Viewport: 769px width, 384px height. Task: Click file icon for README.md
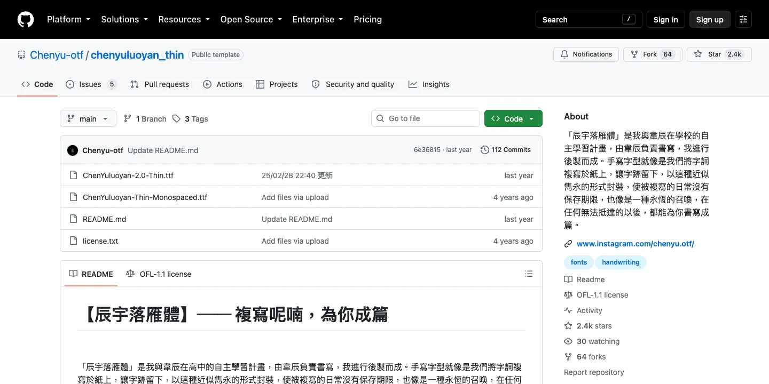pos(74,219)
